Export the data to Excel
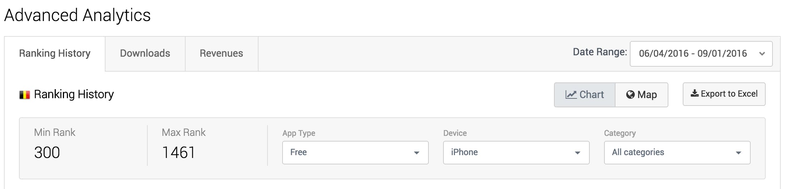Screen dimensions: 785x189 [724, 94]
